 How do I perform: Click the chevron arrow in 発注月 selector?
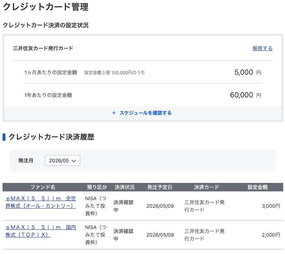click(x=74, y=161)
